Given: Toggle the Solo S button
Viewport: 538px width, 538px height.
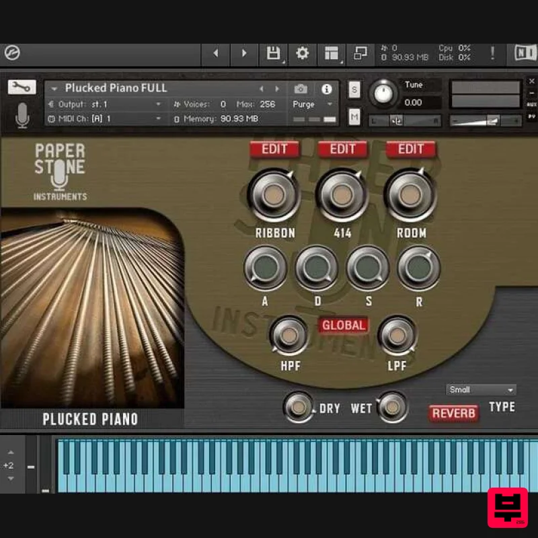Looking at the screenshot, I should click(x=354, y=90).
